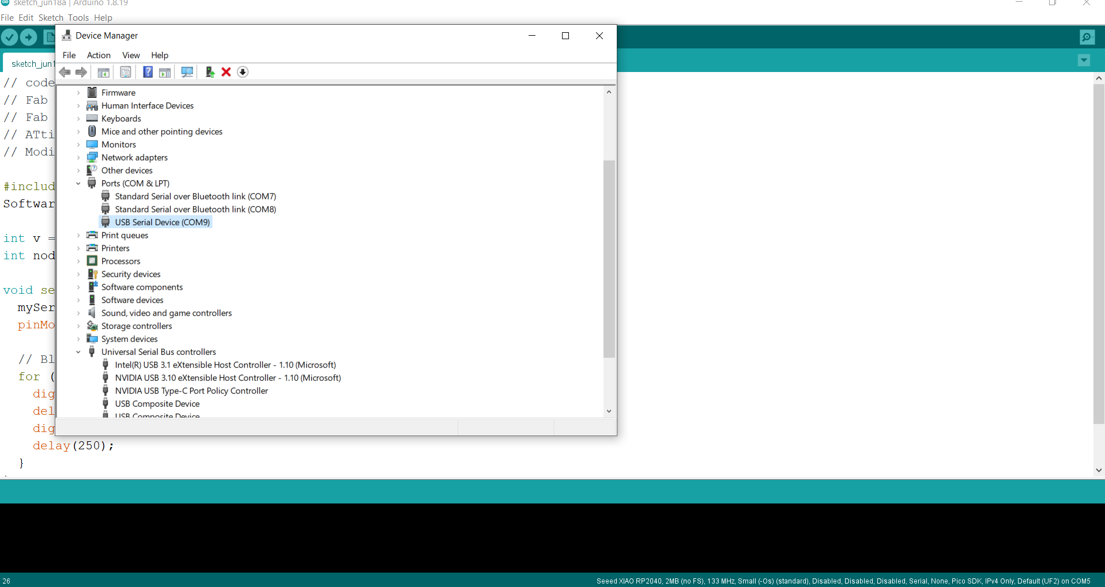Open Arduino Edit menu
1105x587 pixels.
pos(26,18)
